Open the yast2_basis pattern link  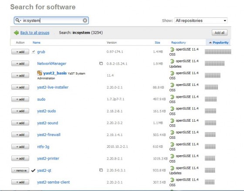coord(55,73)
